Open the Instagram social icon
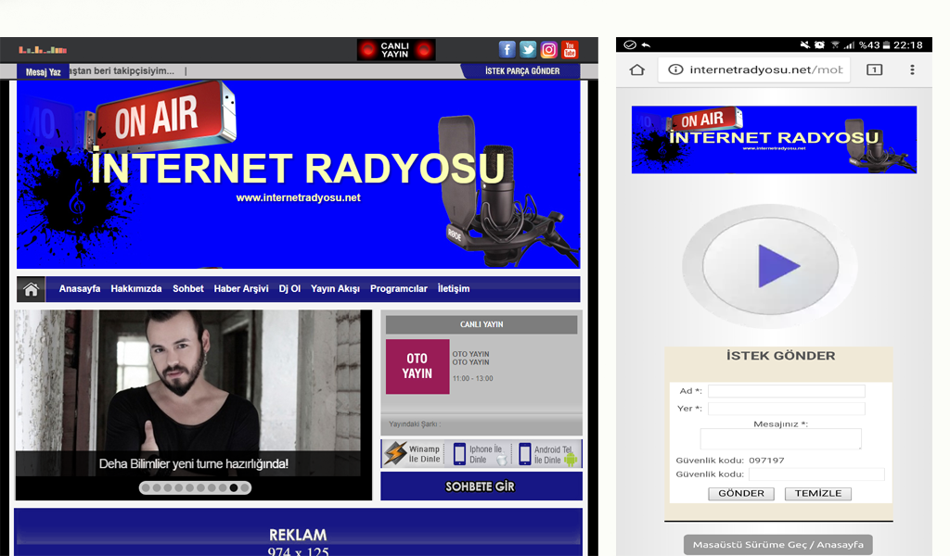950x556 pixels. coord(549,50)
